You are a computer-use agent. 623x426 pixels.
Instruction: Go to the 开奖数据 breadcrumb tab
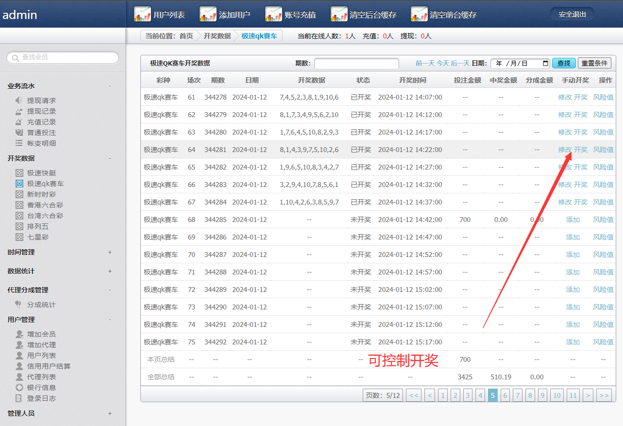pos(217,36)
